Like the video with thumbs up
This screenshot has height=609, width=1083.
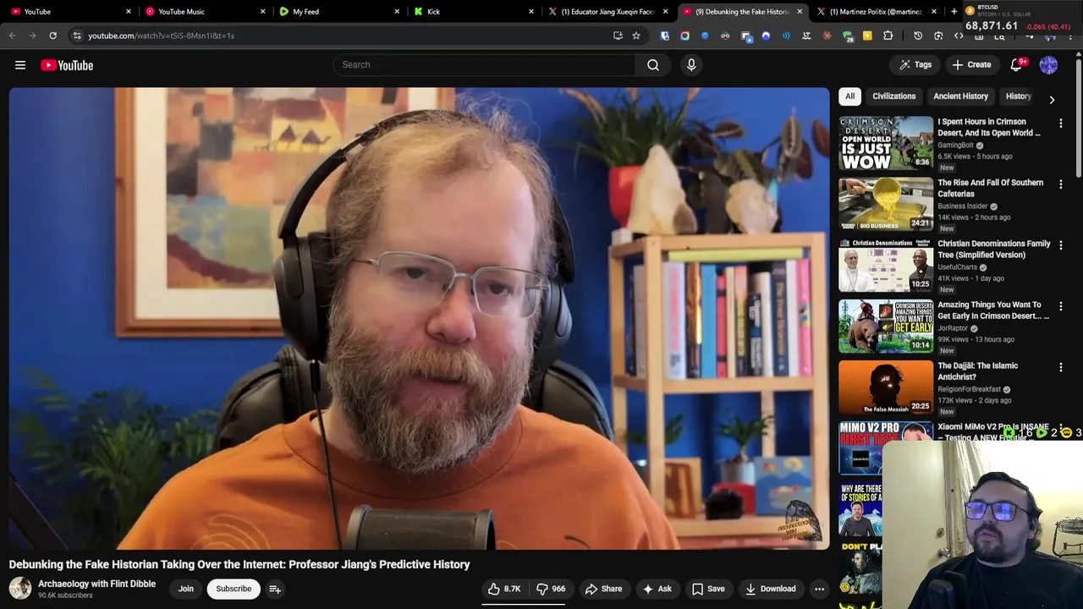point(504,589)
